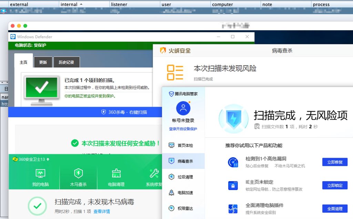The height and width of the screenshot is (219, 353).
Task: Click the lock icon beside IE主页未锁定
Action: coord(233,186)
